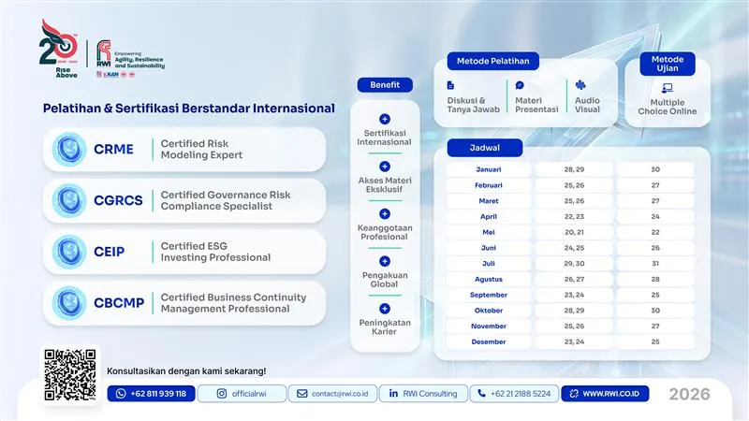The height and width of the screenshot is (421, 749).
Task: Click the Instagram icon beside officialrwi
Action: pos(221,394)
